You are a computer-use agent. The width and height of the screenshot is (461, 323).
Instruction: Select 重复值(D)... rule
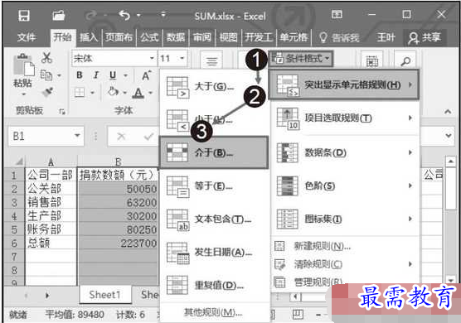click(x=214, y=286)
